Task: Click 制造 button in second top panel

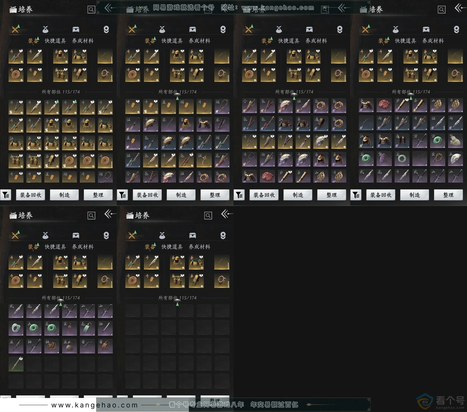Action: point(181,195)
